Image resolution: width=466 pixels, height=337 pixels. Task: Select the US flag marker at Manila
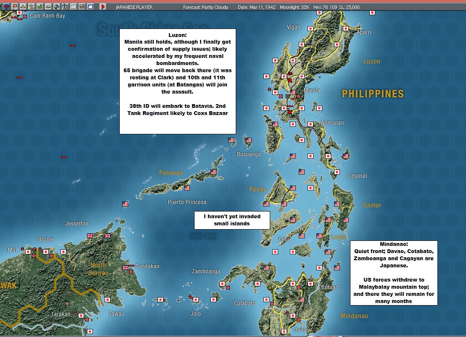coord(293,92)
